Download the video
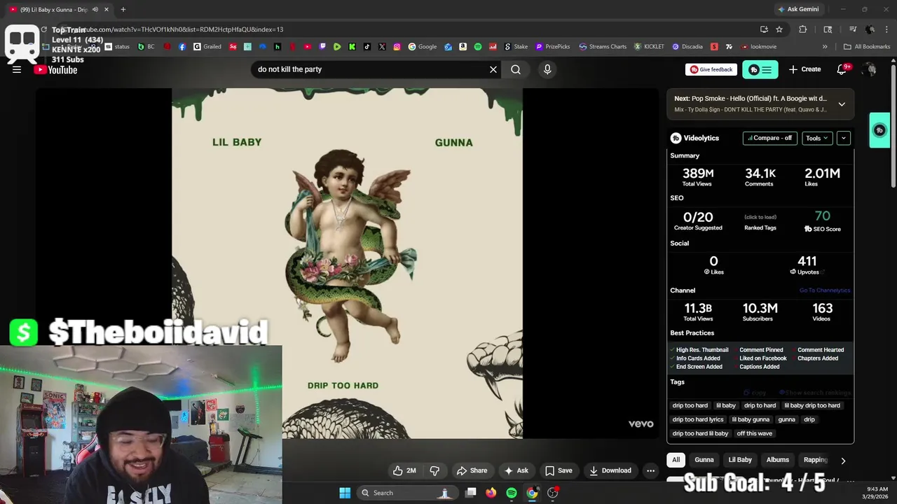 [x=610, y=470]
